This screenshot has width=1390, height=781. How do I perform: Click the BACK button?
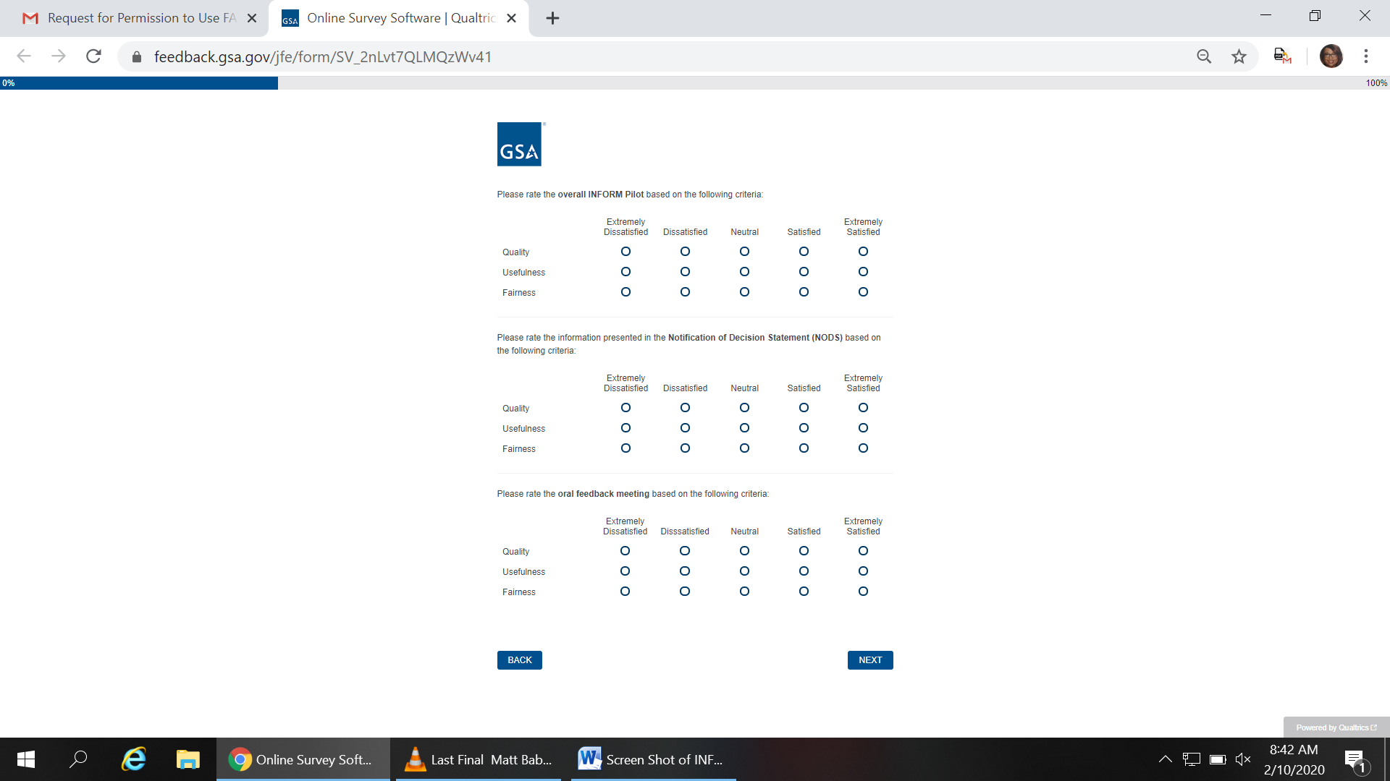coord(519,660)
